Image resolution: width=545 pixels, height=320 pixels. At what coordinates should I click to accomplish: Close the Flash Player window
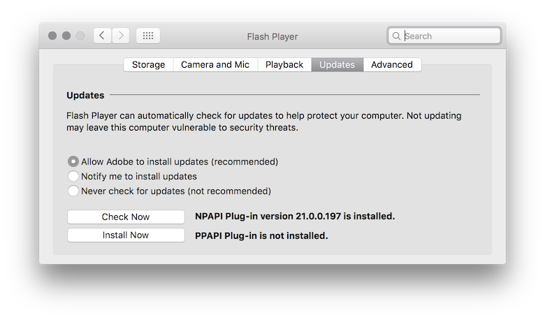(x=52, y=36)
